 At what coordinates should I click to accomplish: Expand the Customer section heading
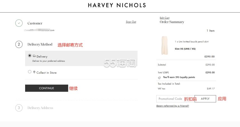35,23
